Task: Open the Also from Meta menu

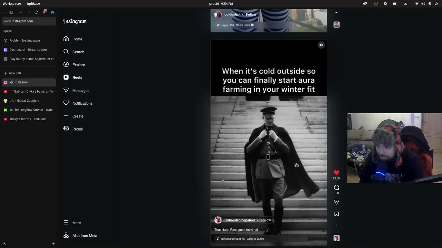Action: pyautogui.click(x=85, y=236)
